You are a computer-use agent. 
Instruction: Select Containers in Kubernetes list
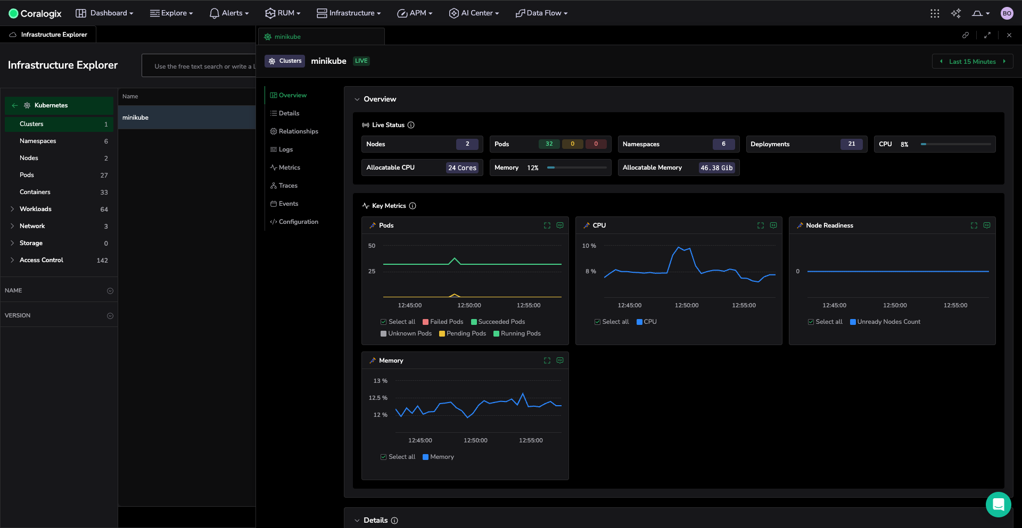[59, 192]
